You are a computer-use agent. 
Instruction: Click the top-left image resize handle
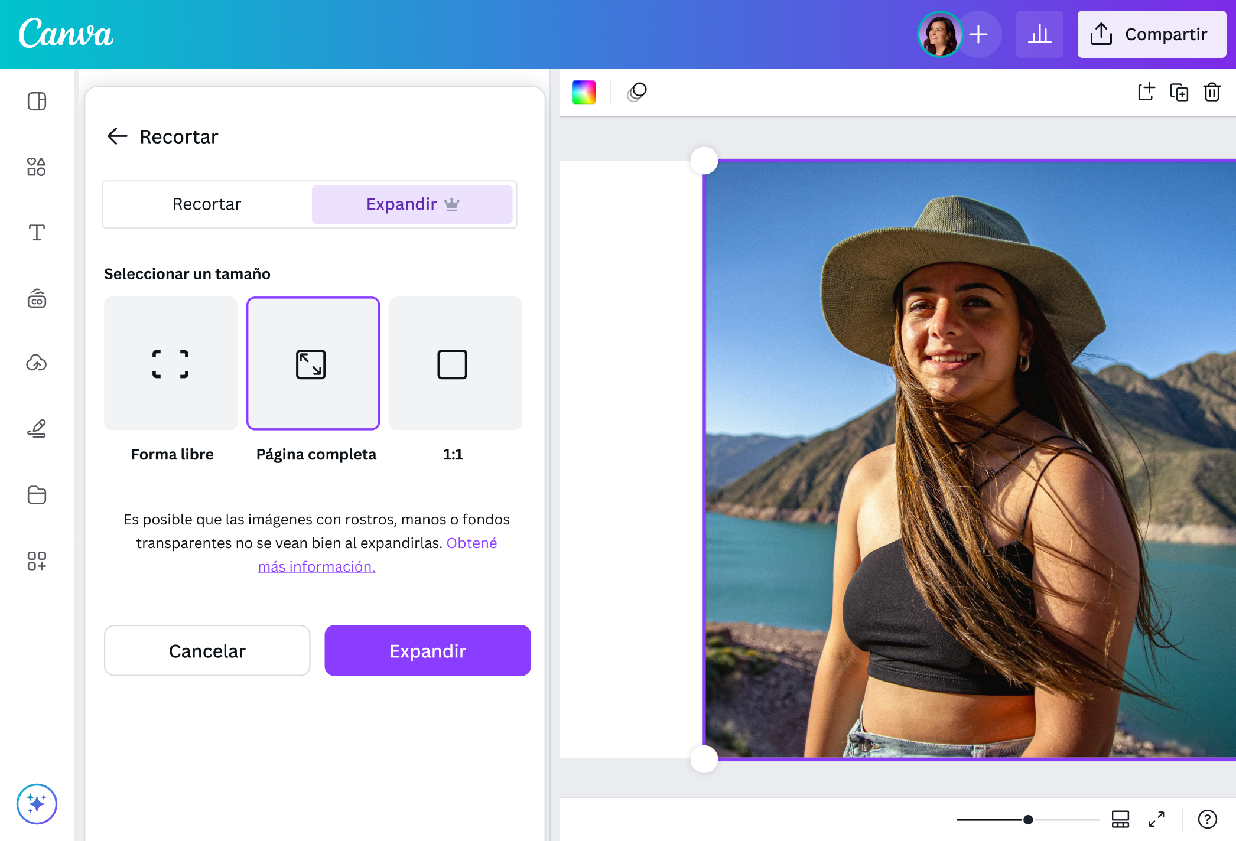[x=704, y=161]
